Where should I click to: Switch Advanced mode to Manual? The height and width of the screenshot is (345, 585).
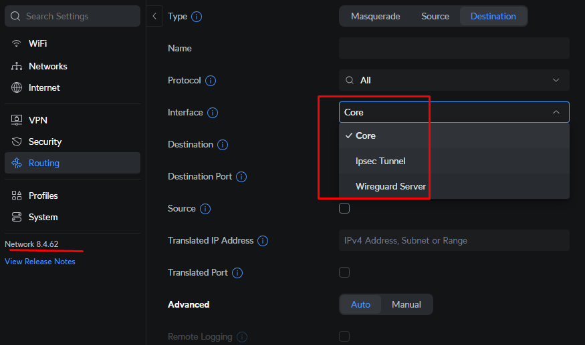[x=406, y=304]
